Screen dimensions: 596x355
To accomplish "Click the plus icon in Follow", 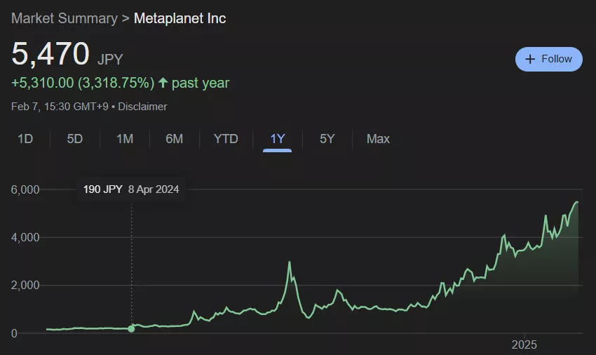I will [530, 59].
